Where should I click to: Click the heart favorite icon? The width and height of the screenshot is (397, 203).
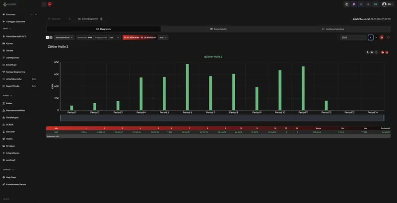tap(388, 38)
